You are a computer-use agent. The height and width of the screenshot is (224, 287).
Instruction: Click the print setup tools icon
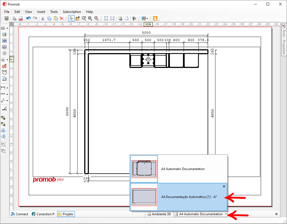tap(134, 18)
